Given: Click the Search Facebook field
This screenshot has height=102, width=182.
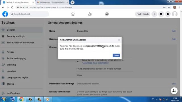Looking at the screenshot, I should pyautogui.click(x=29, y=14).
